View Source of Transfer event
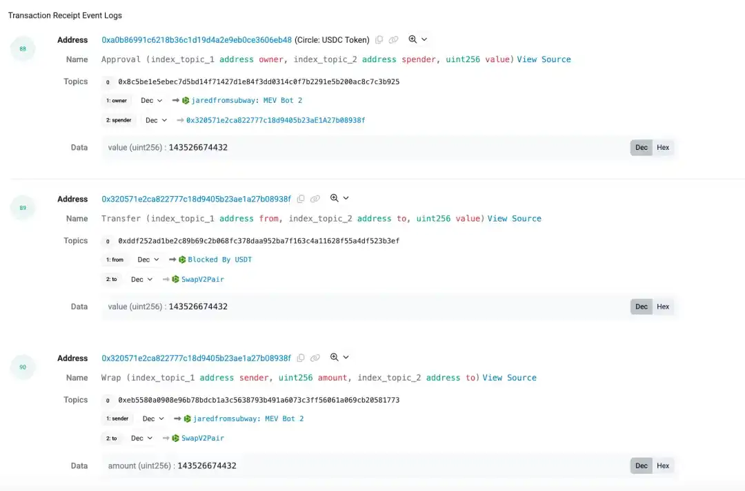745x491 pixels. point(514,218)
